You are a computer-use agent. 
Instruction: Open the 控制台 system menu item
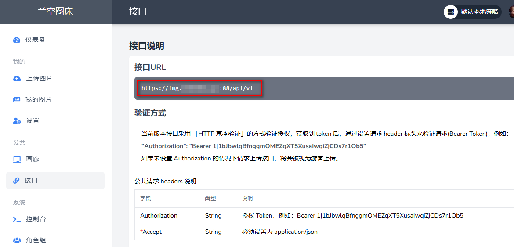(x=36, y=219)
